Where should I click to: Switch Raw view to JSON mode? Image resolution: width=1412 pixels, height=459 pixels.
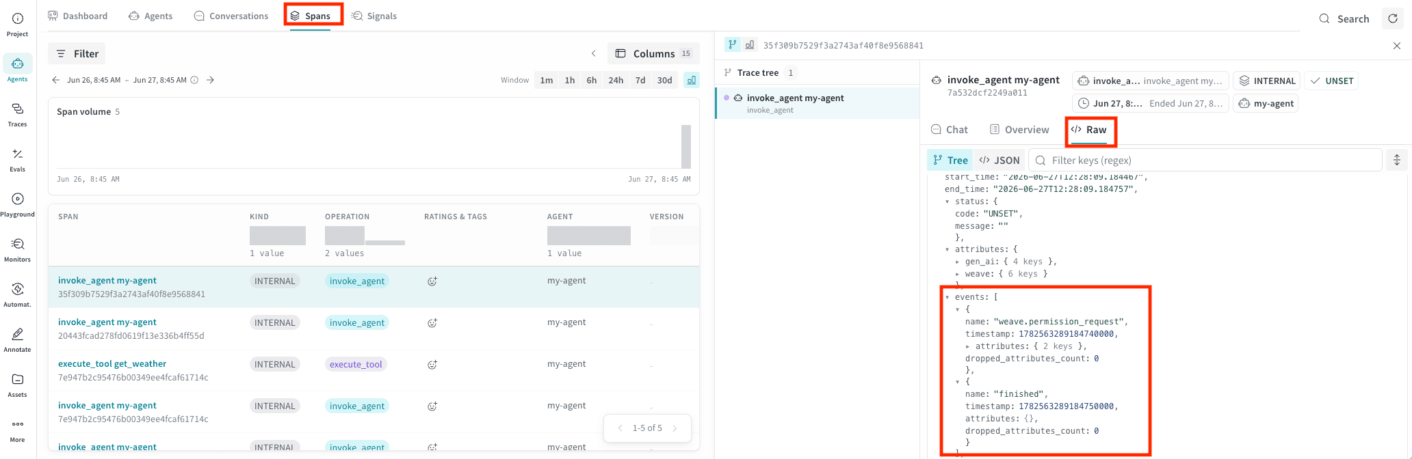coord(999,160)
